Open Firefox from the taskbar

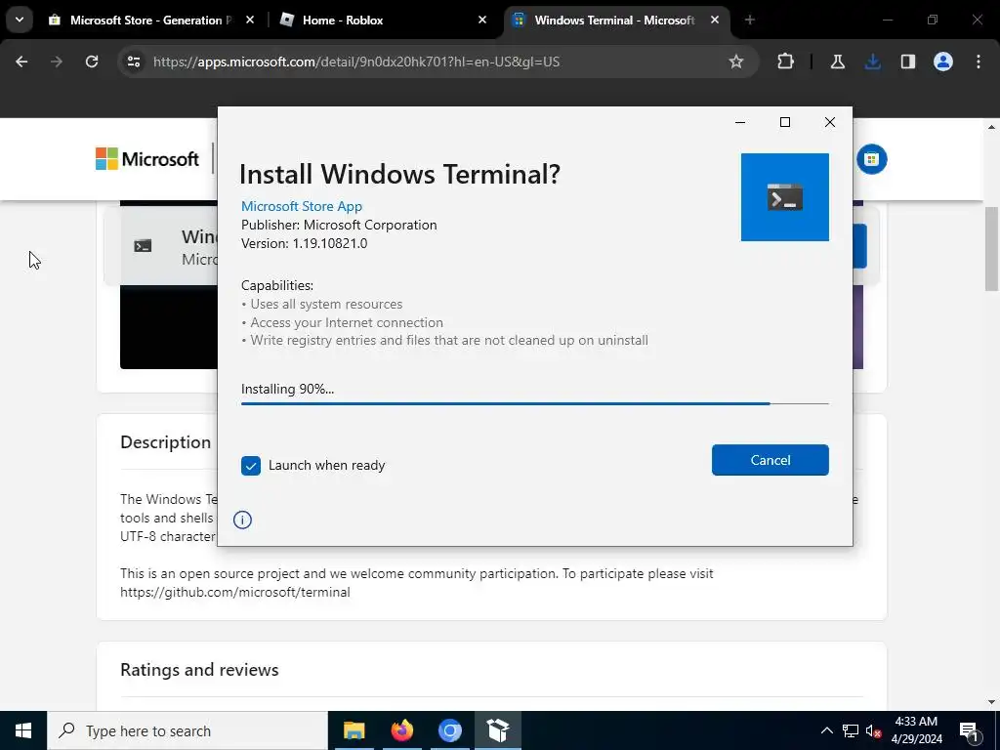pyautogui.click(x=401, y=730)
